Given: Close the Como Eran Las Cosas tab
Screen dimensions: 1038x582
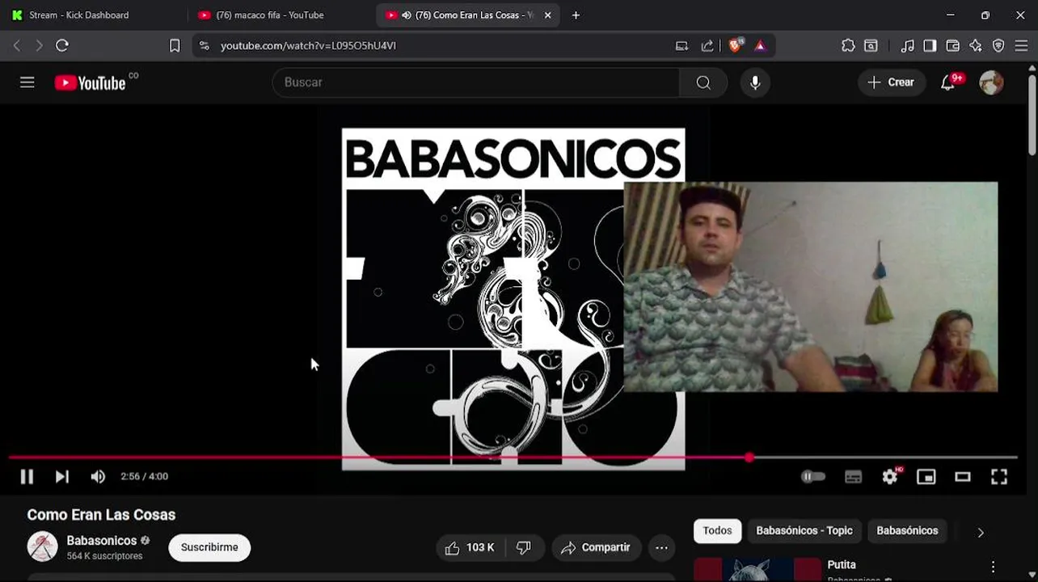Looking at the screenshot, I should 547,15.
